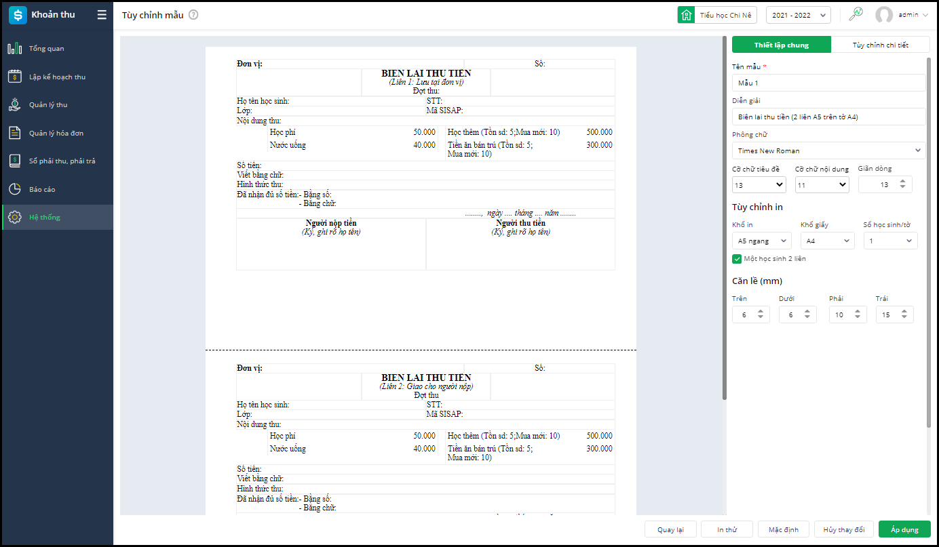Open the Số học sinh/tờ dropdown
The height and width of the screenshot is (547, 939).
(891, 241)
